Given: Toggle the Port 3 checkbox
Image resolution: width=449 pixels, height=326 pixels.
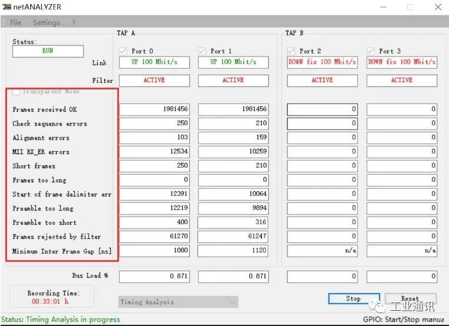Looking at the screenshot, I should click(370, 51).
